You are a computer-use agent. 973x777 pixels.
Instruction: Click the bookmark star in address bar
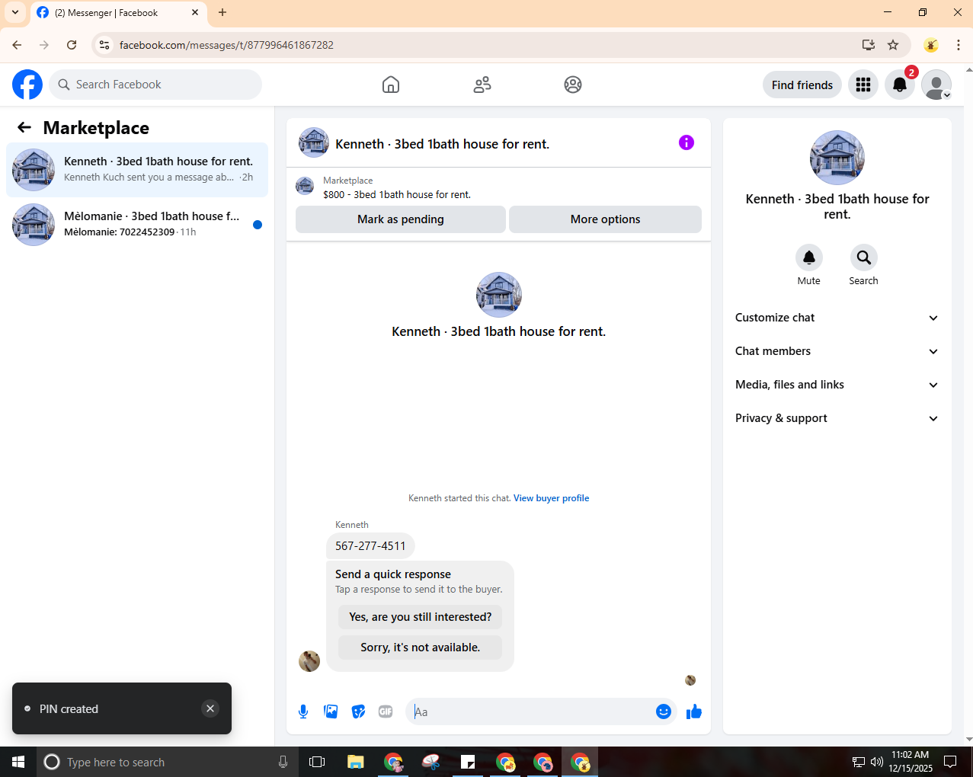coord(893,45)
